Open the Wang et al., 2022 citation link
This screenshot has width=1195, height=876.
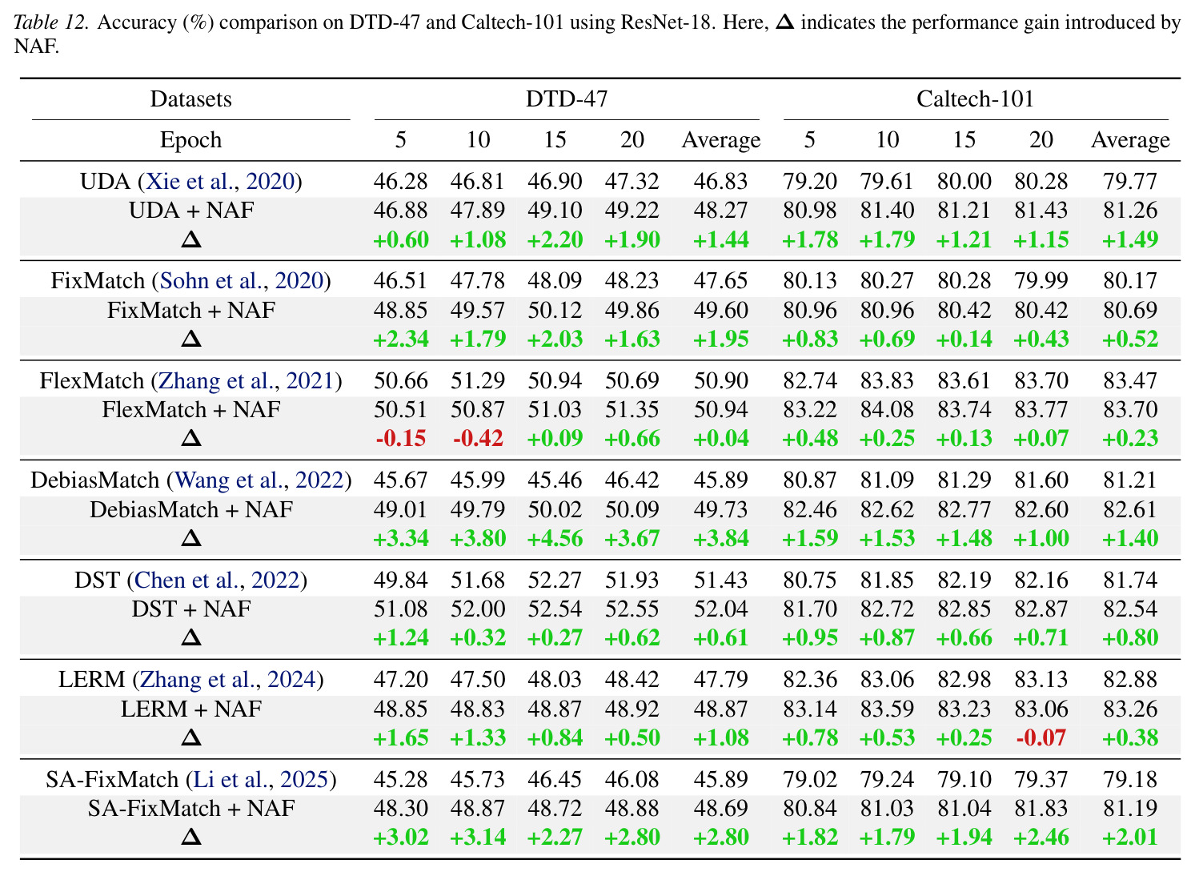(259, 480)
